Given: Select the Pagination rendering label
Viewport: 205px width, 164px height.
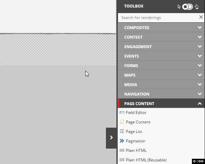Looking at the screenshot, I should 135,141.
